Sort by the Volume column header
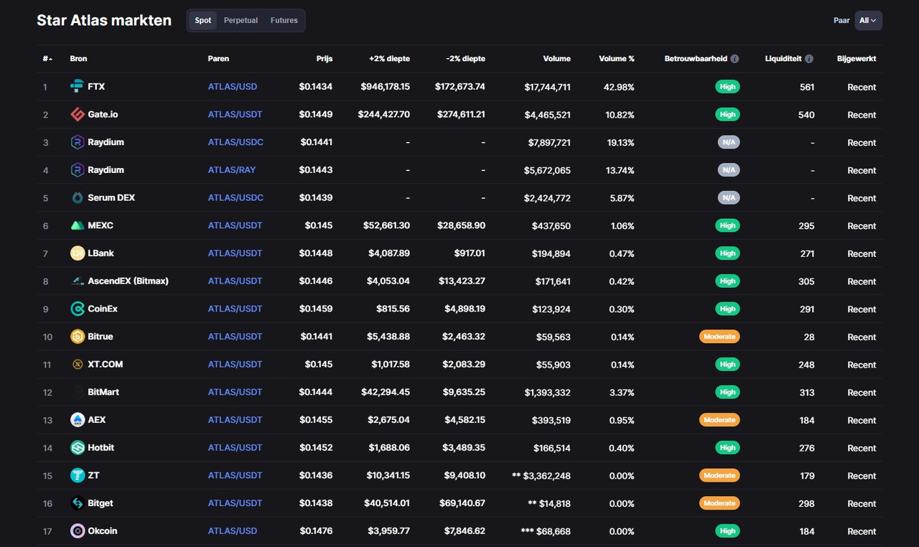 (557, 59)
